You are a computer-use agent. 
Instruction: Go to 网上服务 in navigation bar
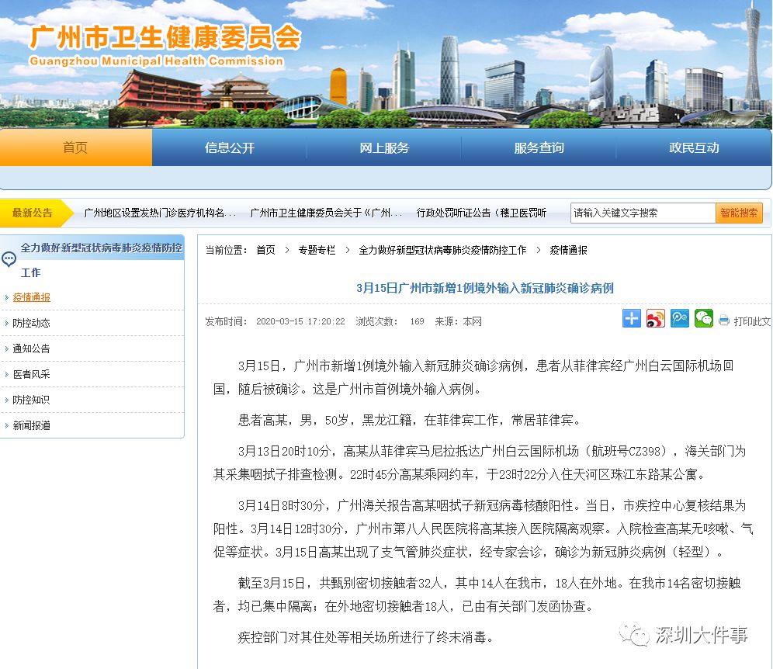click(x=384, y=147)
